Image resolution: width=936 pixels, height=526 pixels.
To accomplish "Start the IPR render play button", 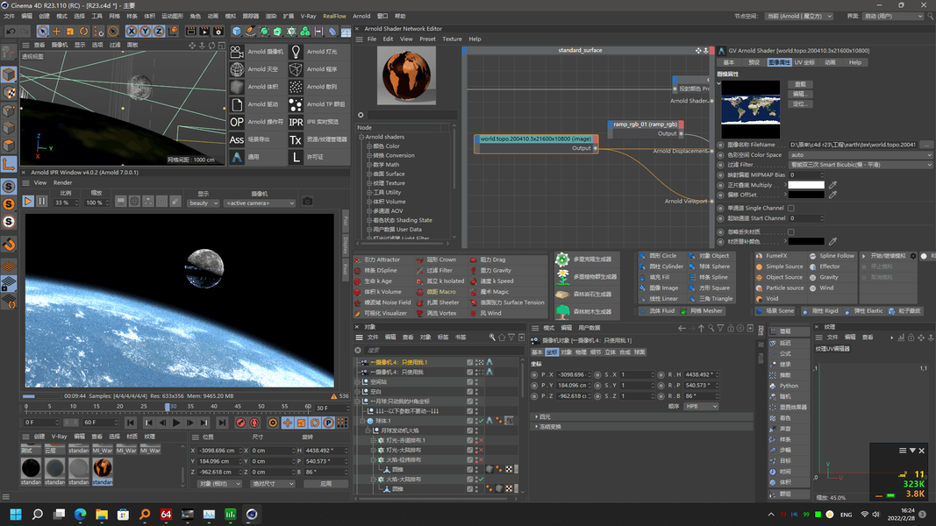I will click(x=28, y=202).
